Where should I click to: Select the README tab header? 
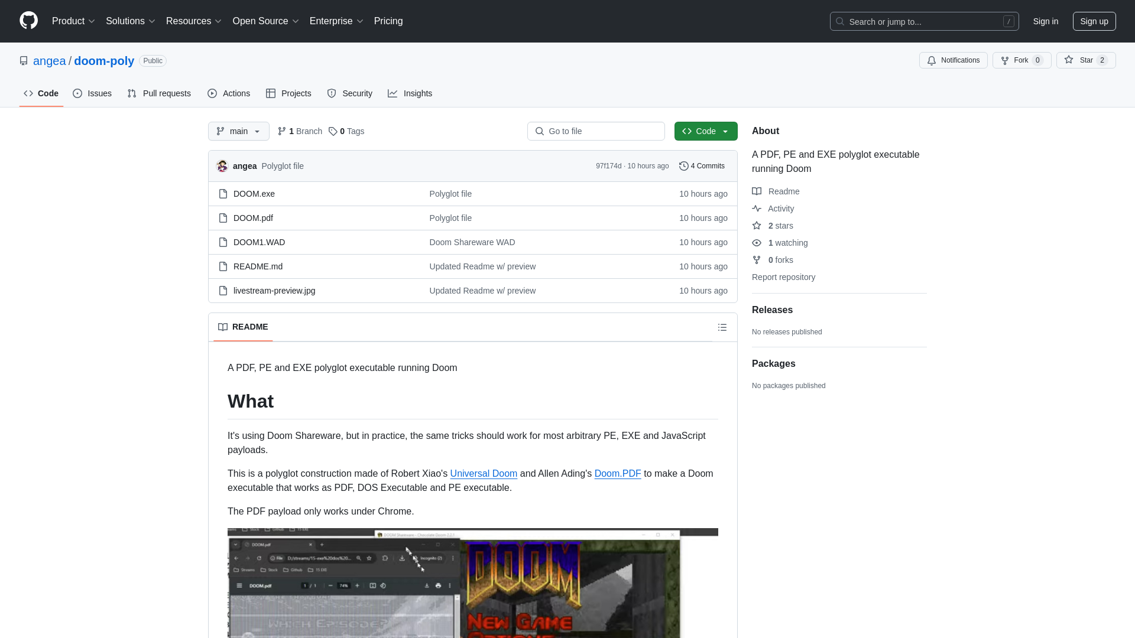pyautogui.click(x=243, y=327)
